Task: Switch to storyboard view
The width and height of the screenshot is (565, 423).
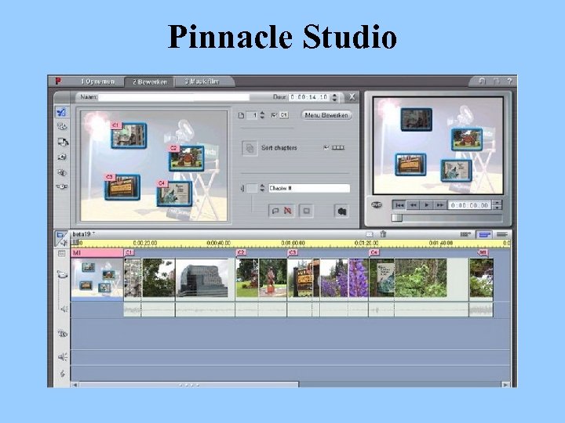Action: [465, 234]
